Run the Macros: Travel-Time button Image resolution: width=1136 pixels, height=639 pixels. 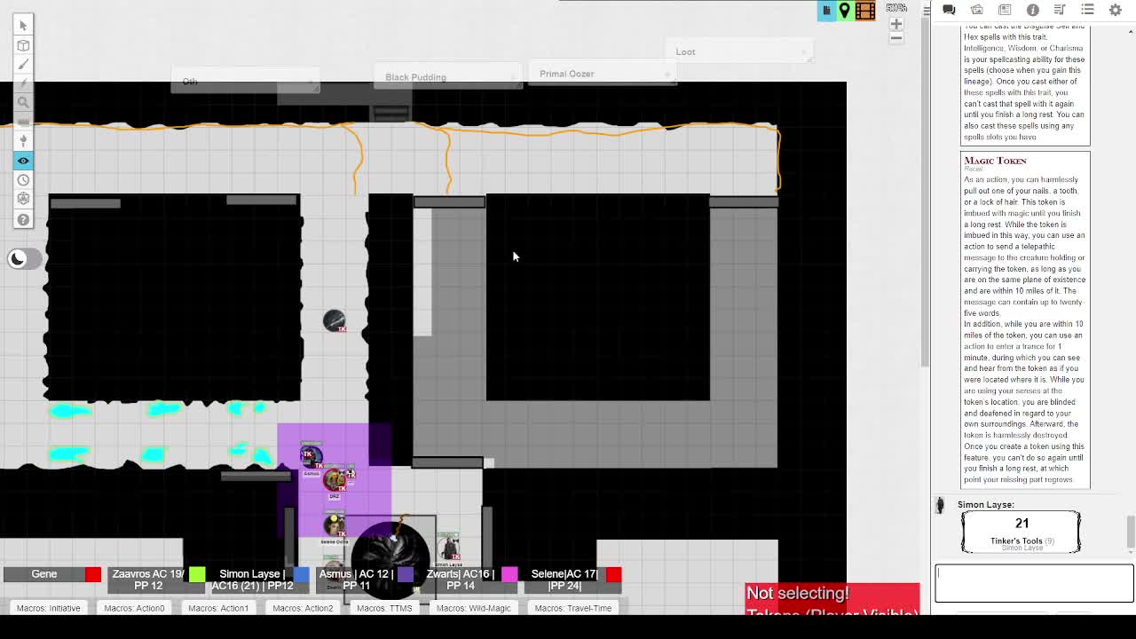[573, 608]
